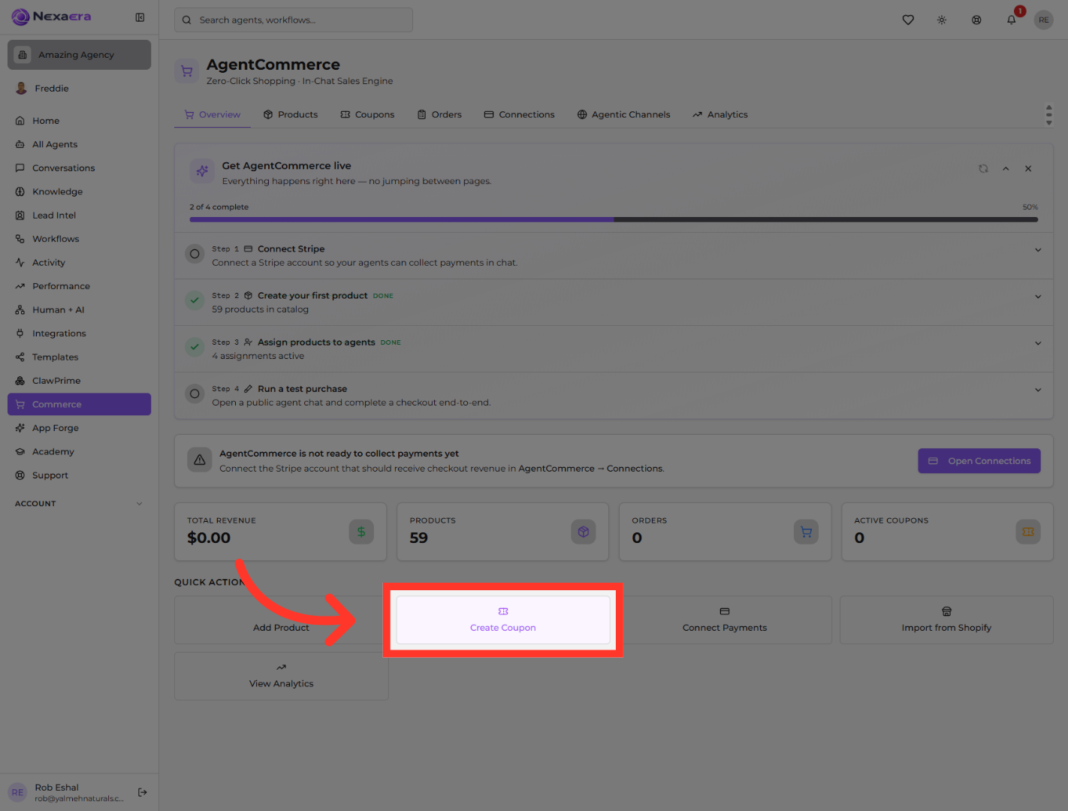Expand Step 2 Create your first product
1068x811 pixels.
(x=1038, y=297)
